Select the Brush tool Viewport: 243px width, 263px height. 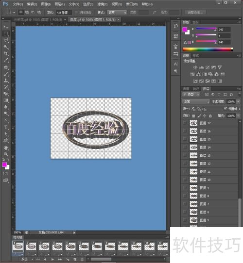pos(6,74)
